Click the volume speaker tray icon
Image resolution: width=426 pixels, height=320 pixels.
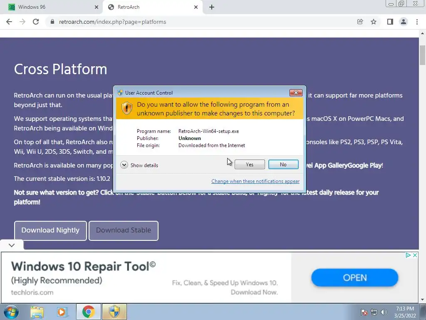pos(384,312)
